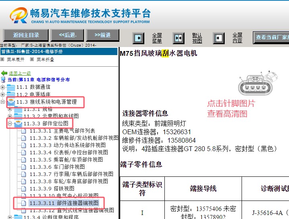Screen dimensions: 289x219
Task: Expand the 11.3.4 诊断信息和程序 node
Action: click(x=10, y=217)
